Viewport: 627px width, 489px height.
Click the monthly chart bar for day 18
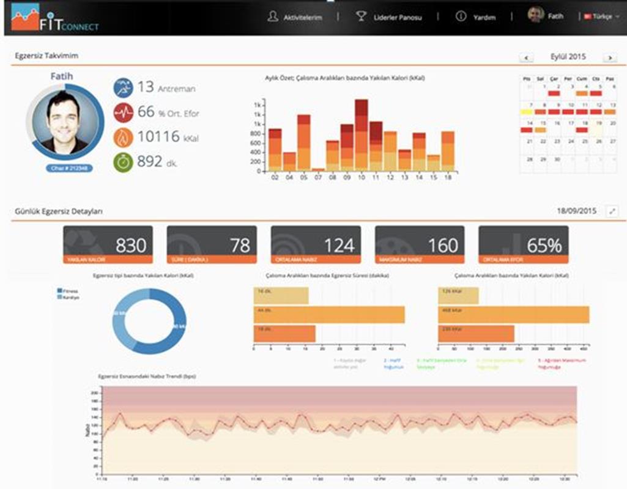448,152
